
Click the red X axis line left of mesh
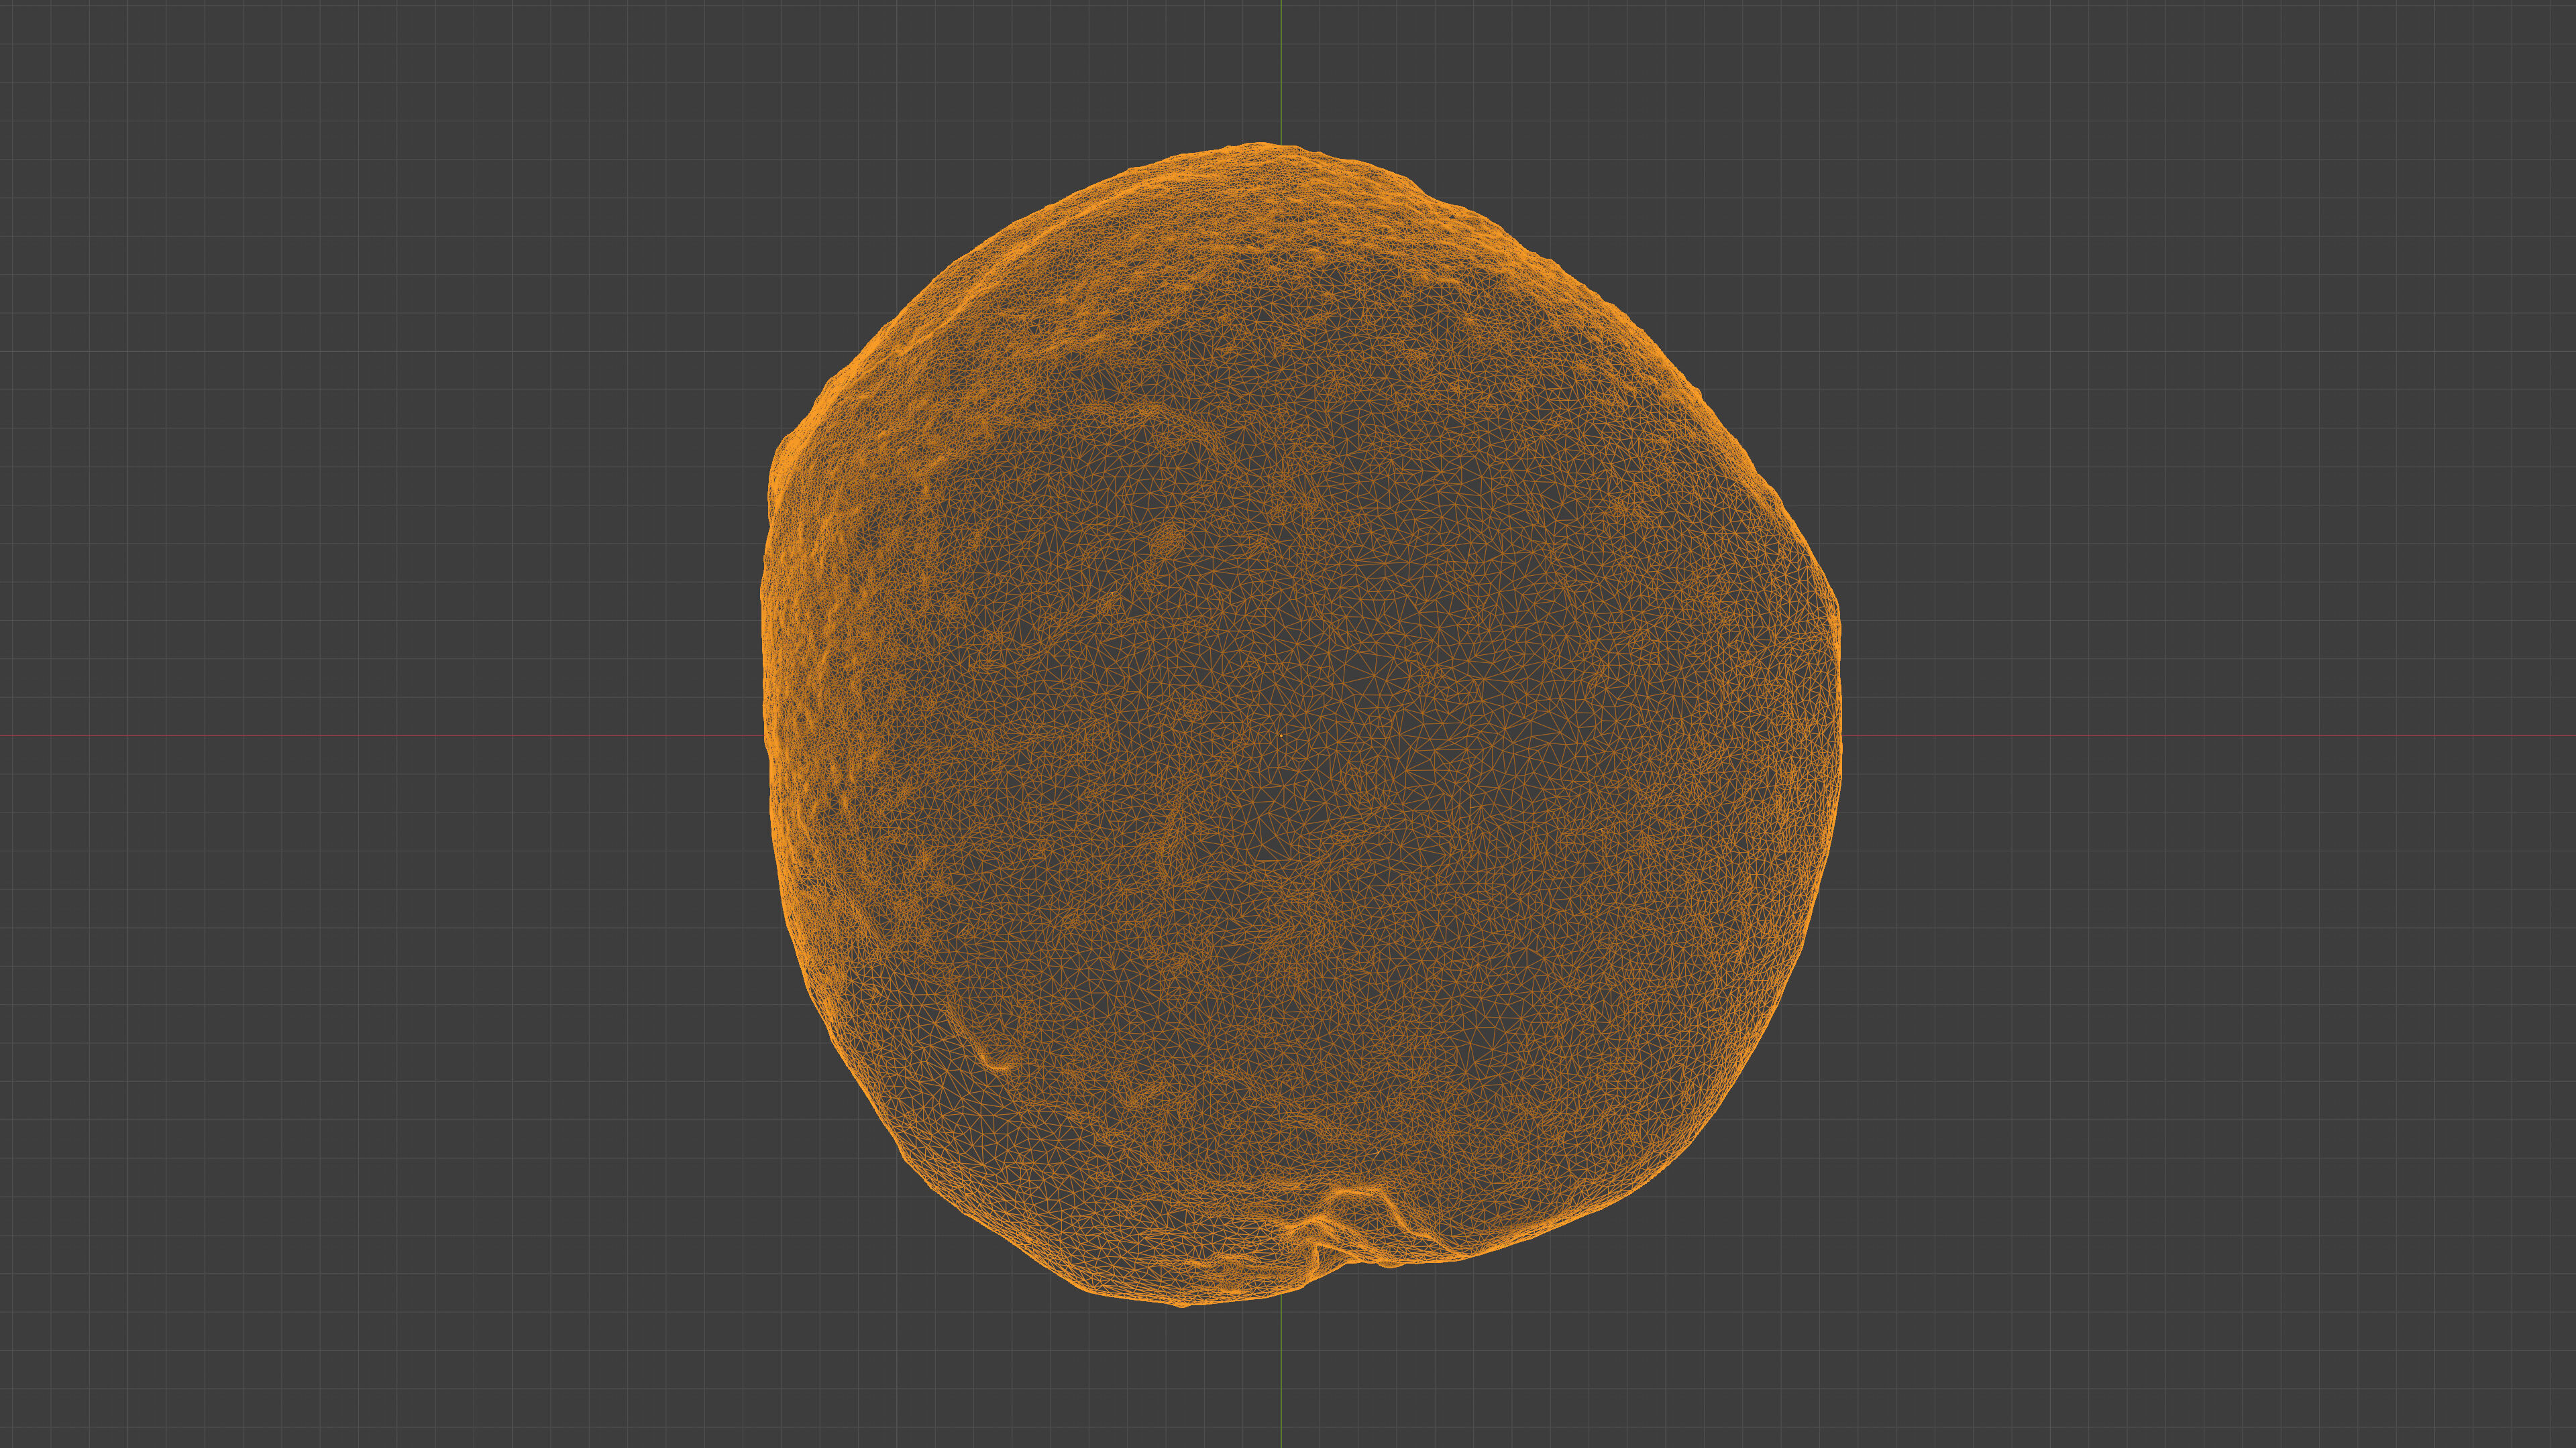point(380,737)
